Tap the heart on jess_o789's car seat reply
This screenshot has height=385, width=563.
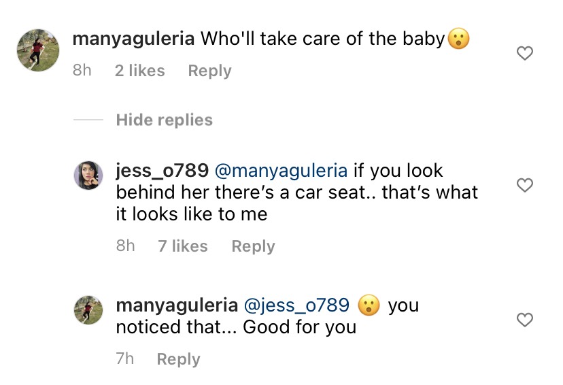(x=525, y=185)
